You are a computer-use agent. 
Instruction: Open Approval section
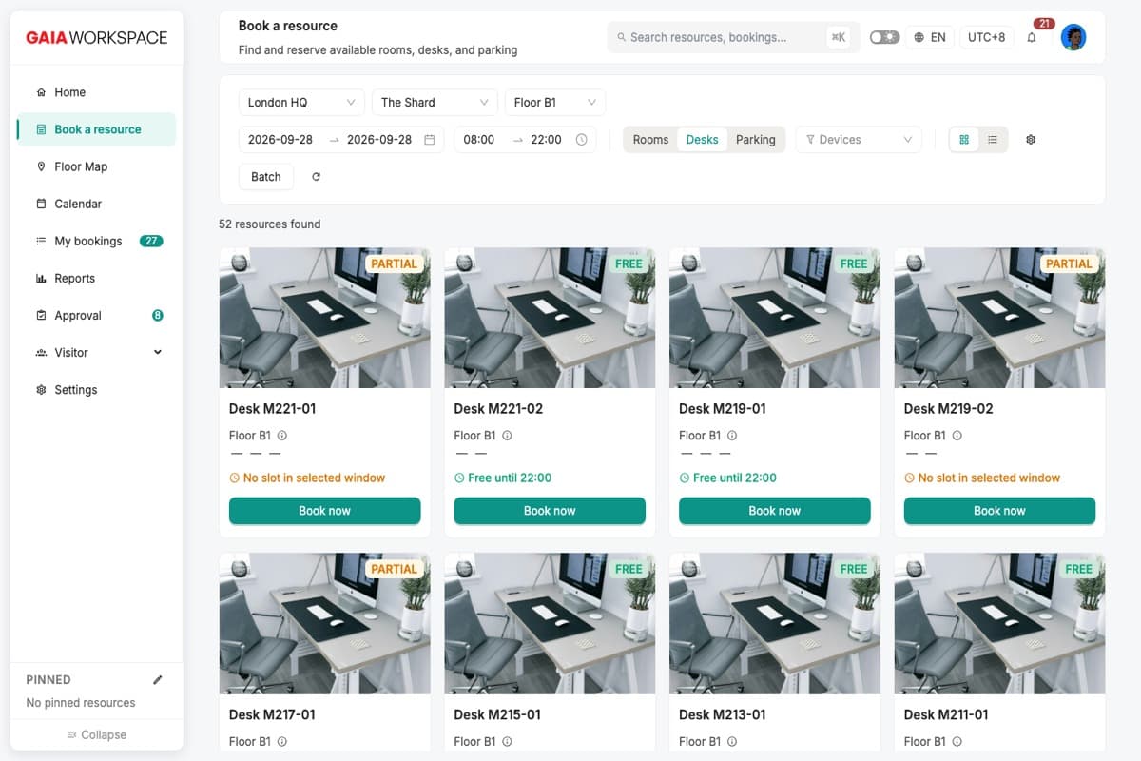pyautogui.click(x=96, y=315)
